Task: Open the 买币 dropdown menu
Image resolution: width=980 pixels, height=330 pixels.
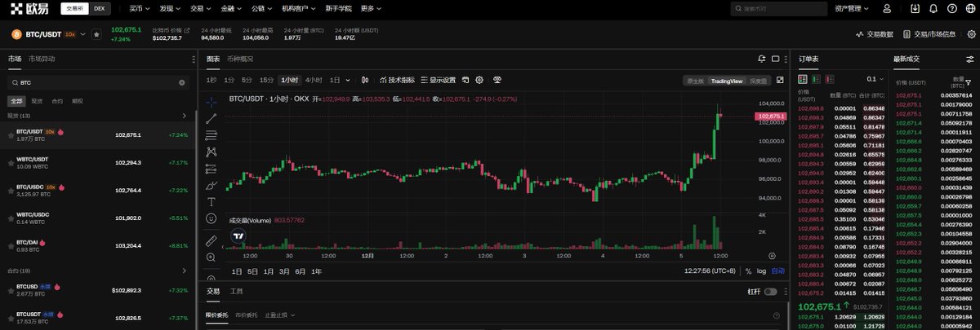Action: coord(140,9)
